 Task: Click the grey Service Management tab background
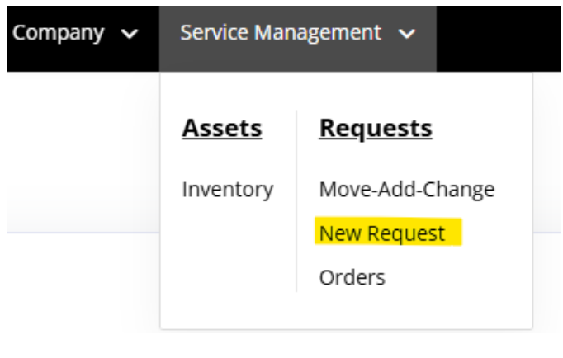(x=298, y=58)
